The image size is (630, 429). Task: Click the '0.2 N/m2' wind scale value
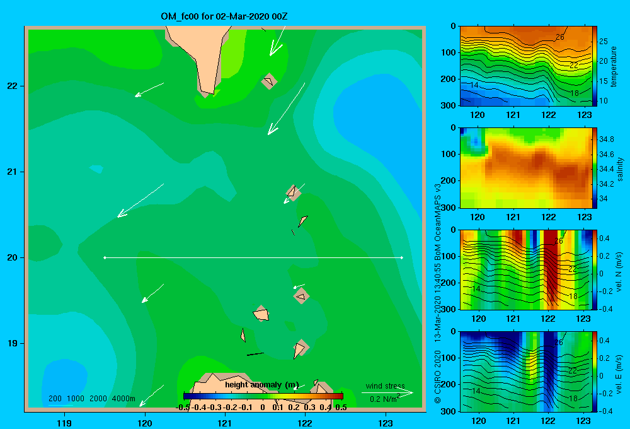384,399
